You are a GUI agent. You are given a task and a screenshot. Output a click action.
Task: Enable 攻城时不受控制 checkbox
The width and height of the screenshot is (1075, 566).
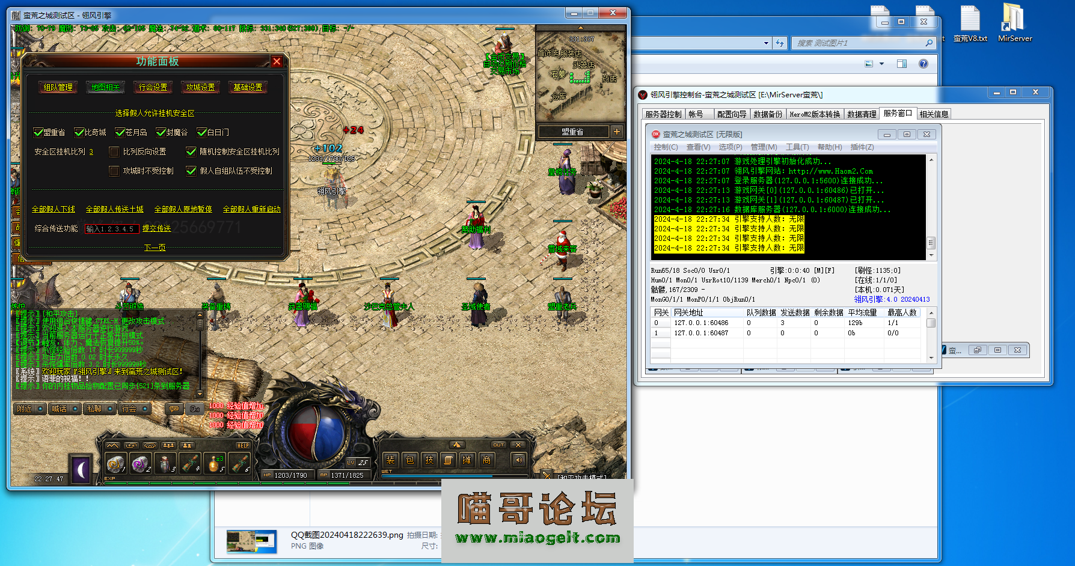114,171
